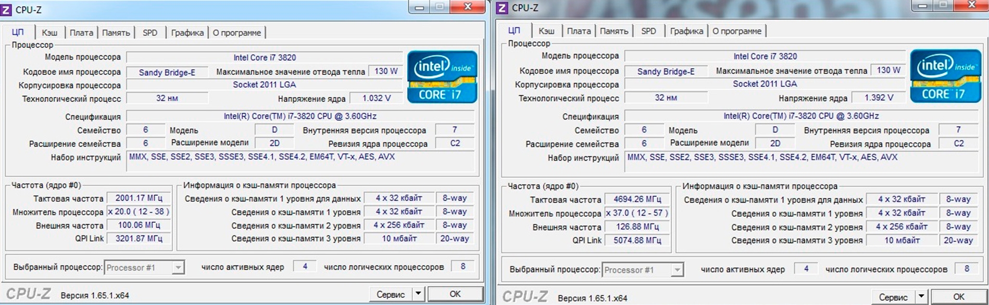This screenshot has height=305, width=989.
Task: Open Processor #1 dropdown in right window
Action: 643,270
